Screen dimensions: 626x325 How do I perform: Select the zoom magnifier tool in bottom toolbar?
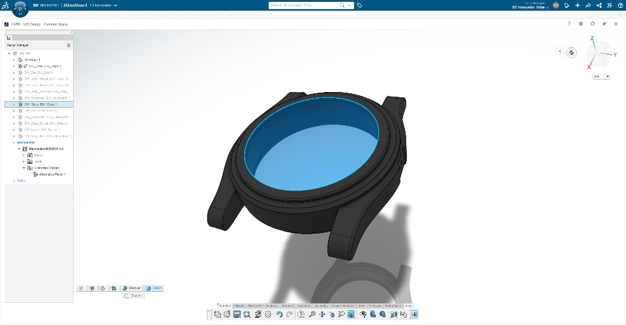coord(312,315)
